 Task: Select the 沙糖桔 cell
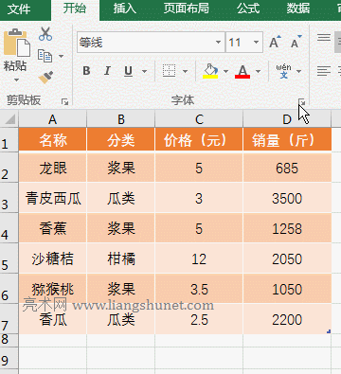(x=53, y=258)
